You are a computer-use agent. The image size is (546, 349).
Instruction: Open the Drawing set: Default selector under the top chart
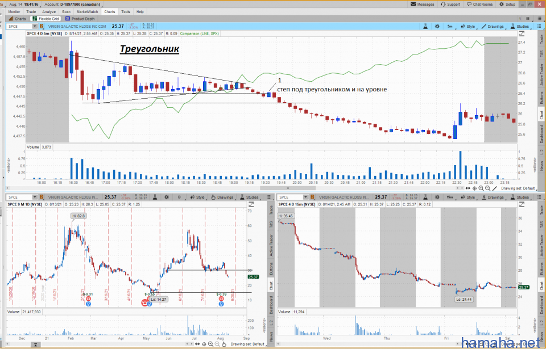click(518, 188)
